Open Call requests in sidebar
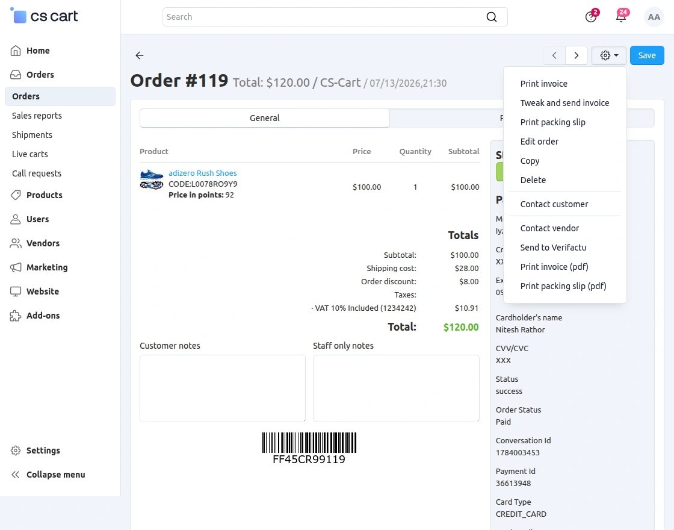Viewport: 674px width, 530px height. click(x=37, y=174)
